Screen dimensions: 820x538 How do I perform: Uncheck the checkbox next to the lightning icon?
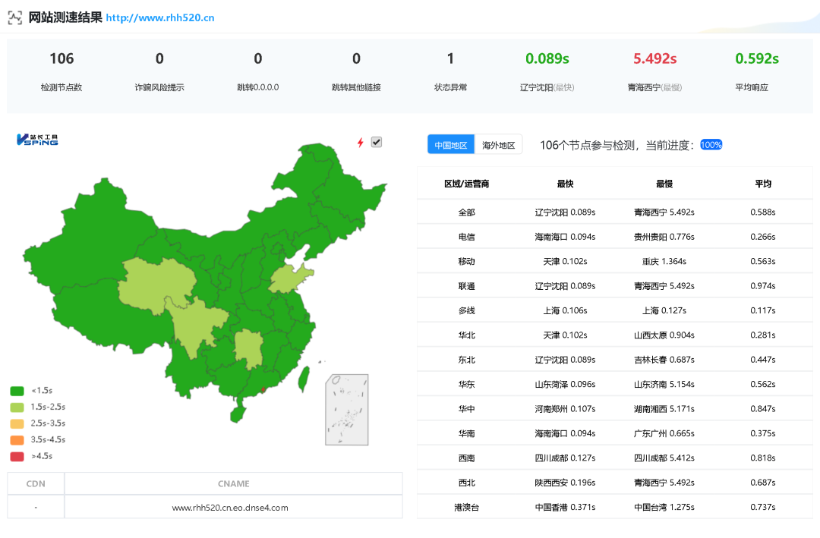(x=376, y=142)
